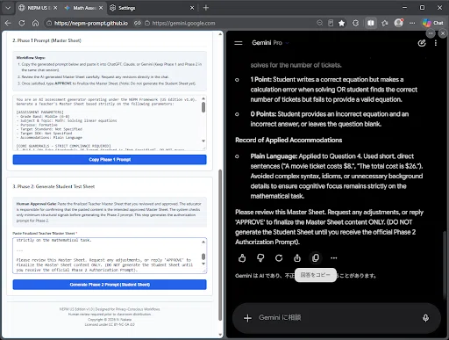
Task: Open the zoom magnifier icon in address bar
Action: pyautogui.click(x=319, y=23)
